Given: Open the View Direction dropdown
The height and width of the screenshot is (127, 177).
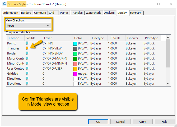Looking at the screenshot, I should (28, 26).
